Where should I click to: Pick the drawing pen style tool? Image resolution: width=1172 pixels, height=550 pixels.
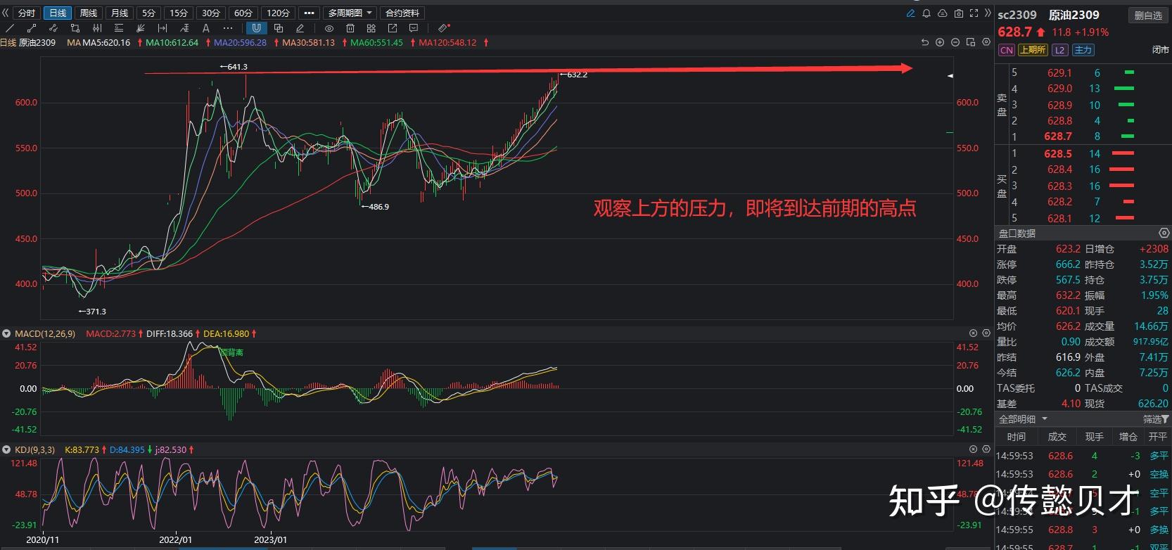tap(300, 28)
